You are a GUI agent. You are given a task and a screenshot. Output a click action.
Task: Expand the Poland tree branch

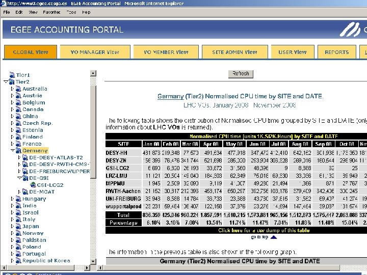click(13, 247)
